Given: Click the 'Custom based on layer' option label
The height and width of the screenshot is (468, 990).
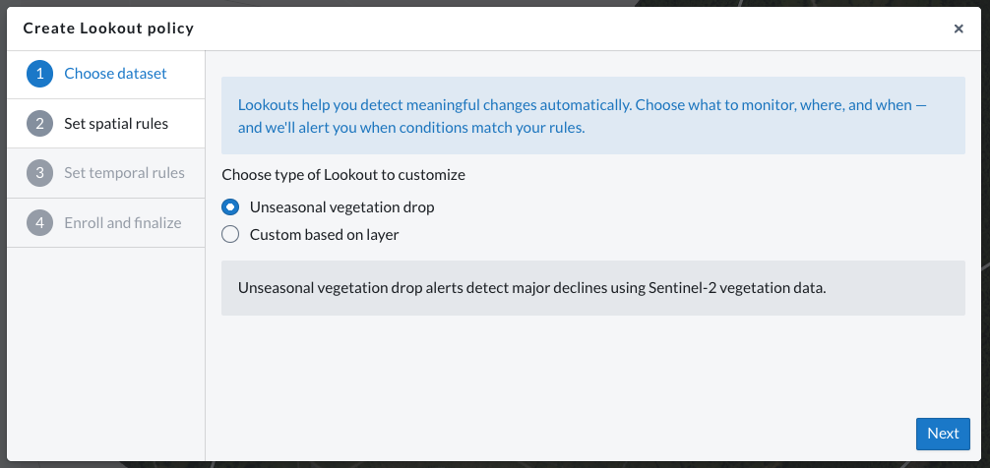Looking at the screenshot, I should point(324,235).
